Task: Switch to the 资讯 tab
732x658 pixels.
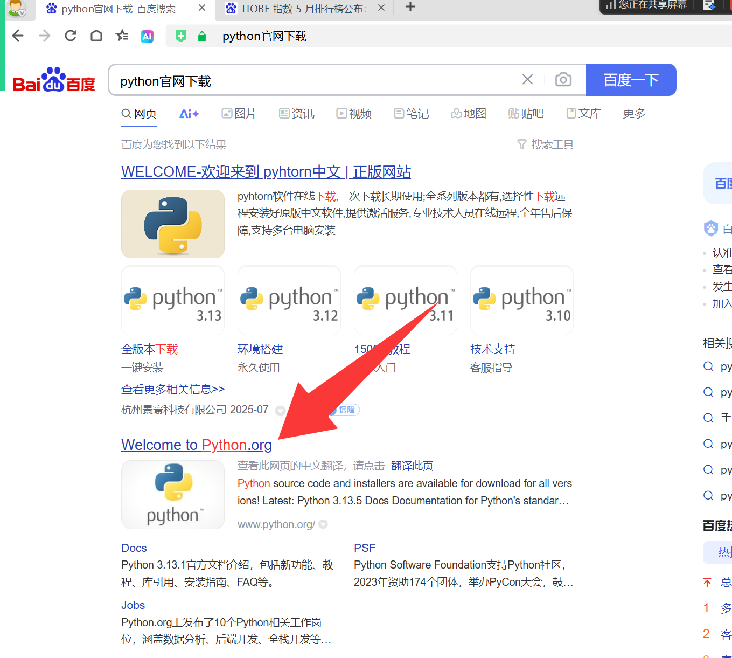Action: pos(297,114)
